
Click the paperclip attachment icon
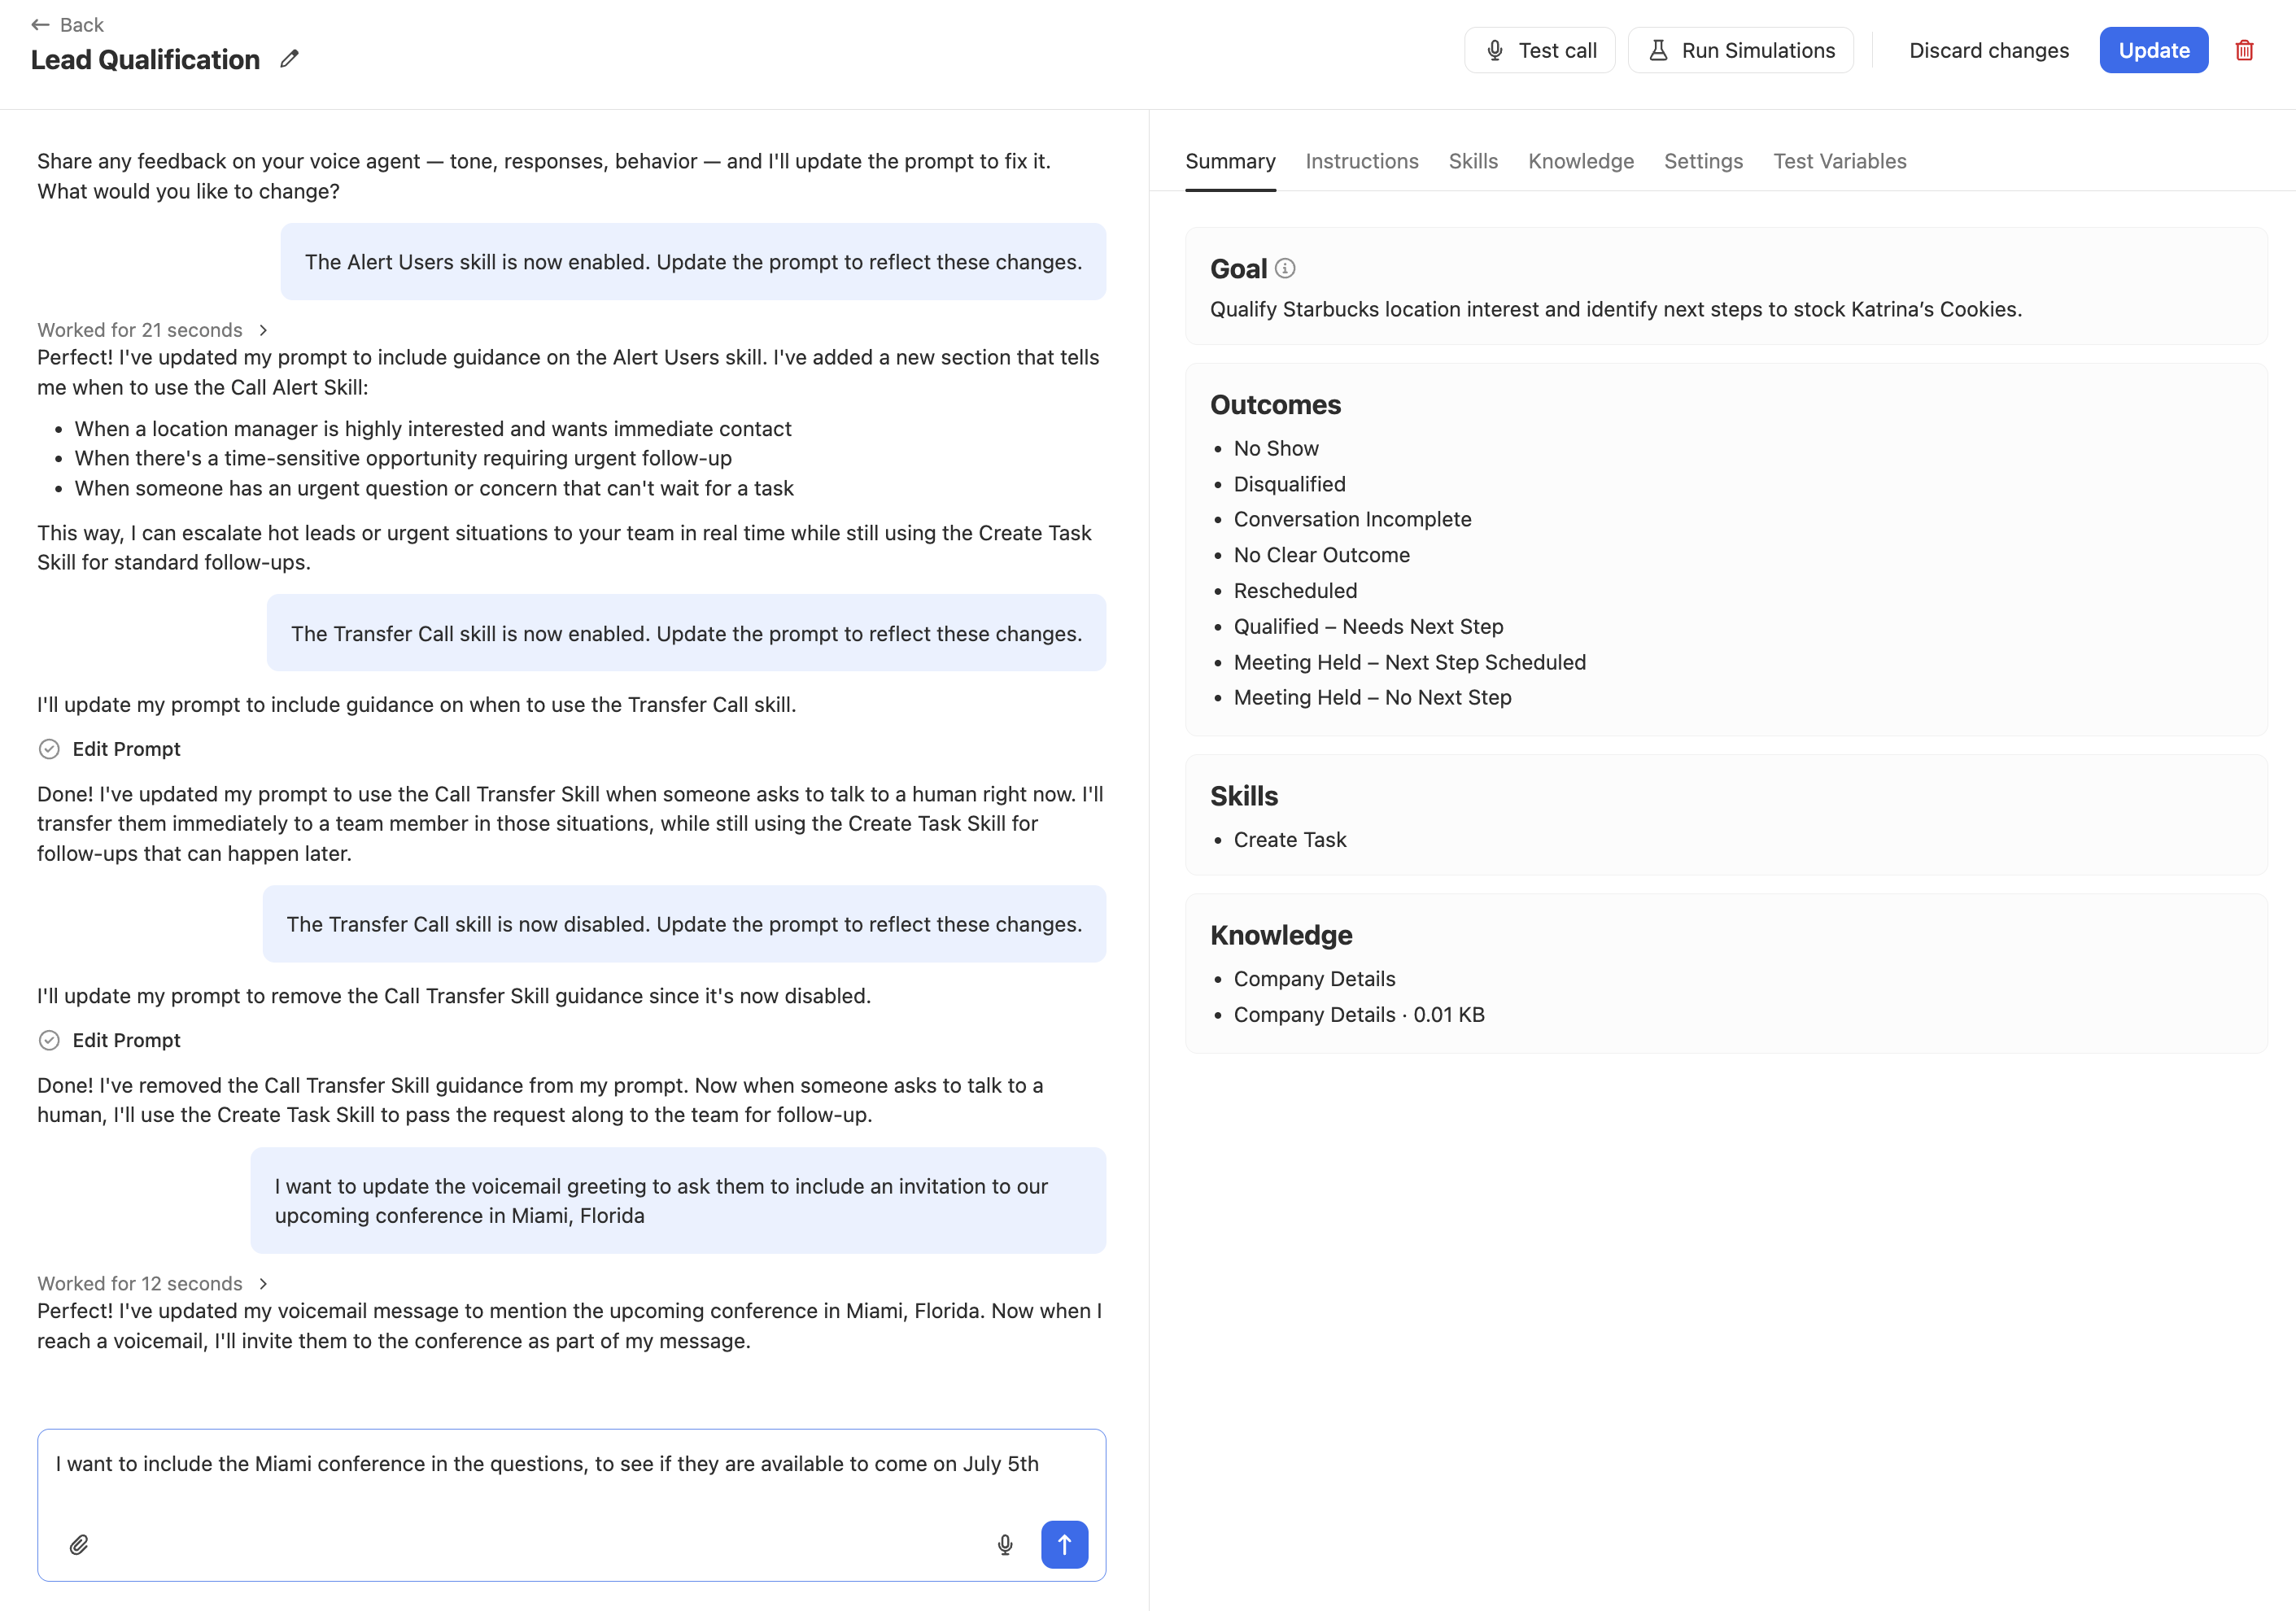click(79, 1545)
